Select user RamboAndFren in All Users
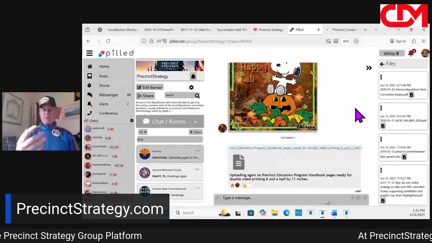Image resolution: width=432 pixels, height=243 pixels. (x=102, y=165)
